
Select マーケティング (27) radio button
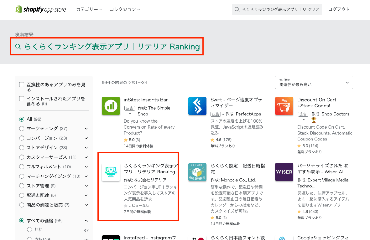tap(22, 129)
